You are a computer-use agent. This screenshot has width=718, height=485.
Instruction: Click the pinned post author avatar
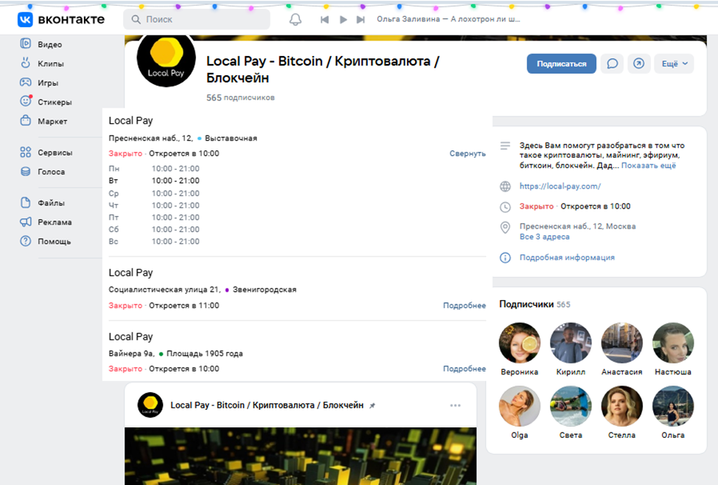point(150,405)
